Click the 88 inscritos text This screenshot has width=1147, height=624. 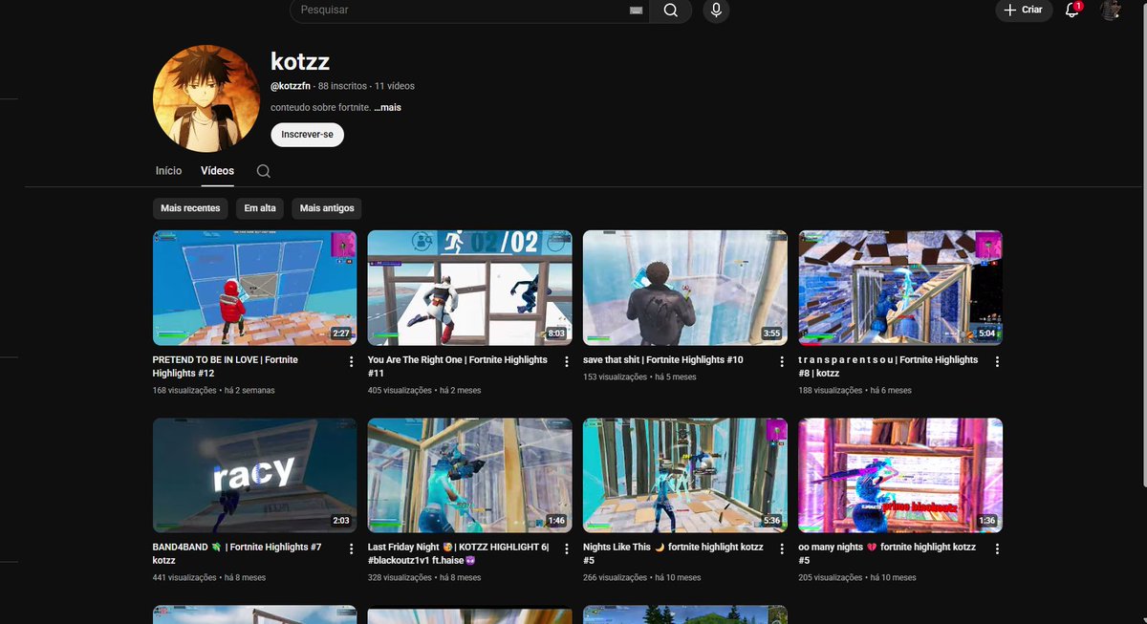click(x=343, y=86)
